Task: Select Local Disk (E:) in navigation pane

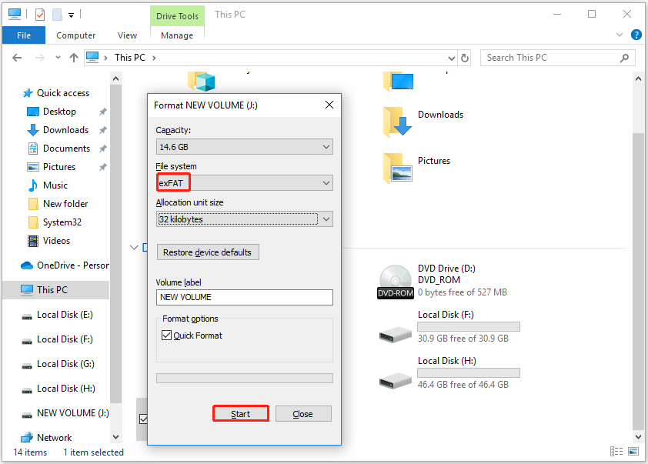Action: pyautogui.click(x=65, y=315)
